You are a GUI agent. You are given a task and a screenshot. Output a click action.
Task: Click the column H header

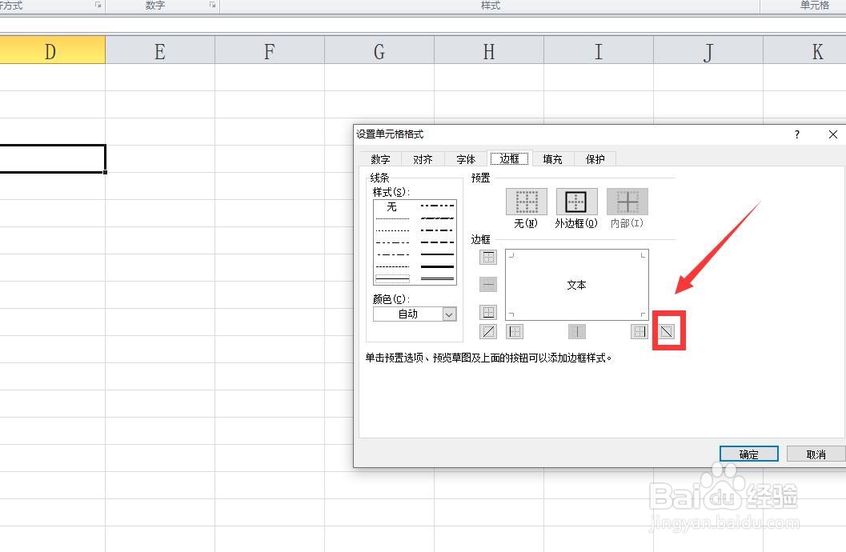pyautogui.click(x=488, y=50)
